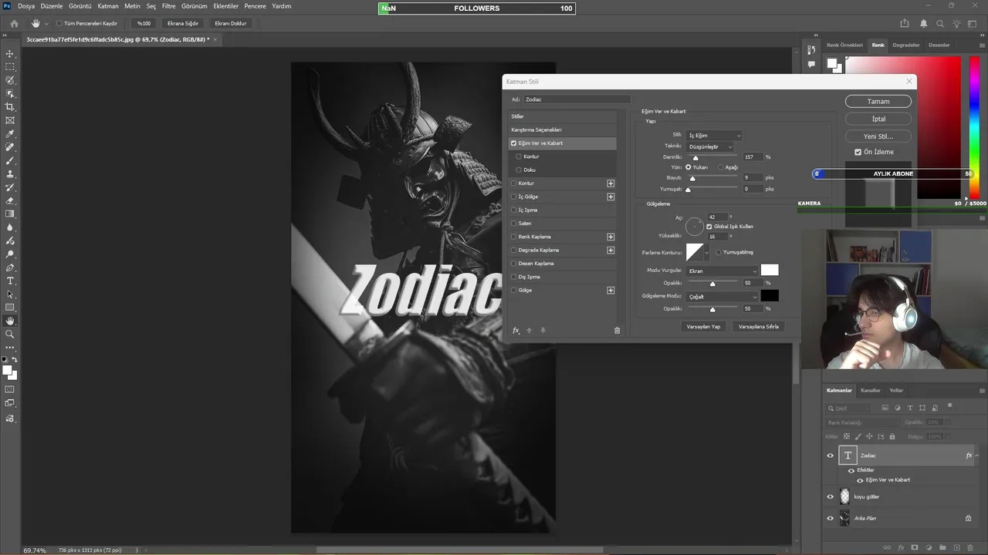
Task: Open the Stil dropdown showing İç Eğim
Action: 714,136
